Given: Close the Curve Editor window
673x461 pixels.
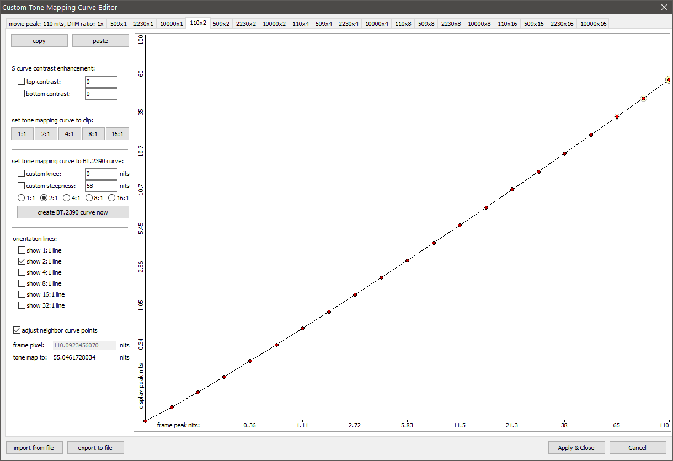Looking at the screenshot, I should [x=664, y=7].
